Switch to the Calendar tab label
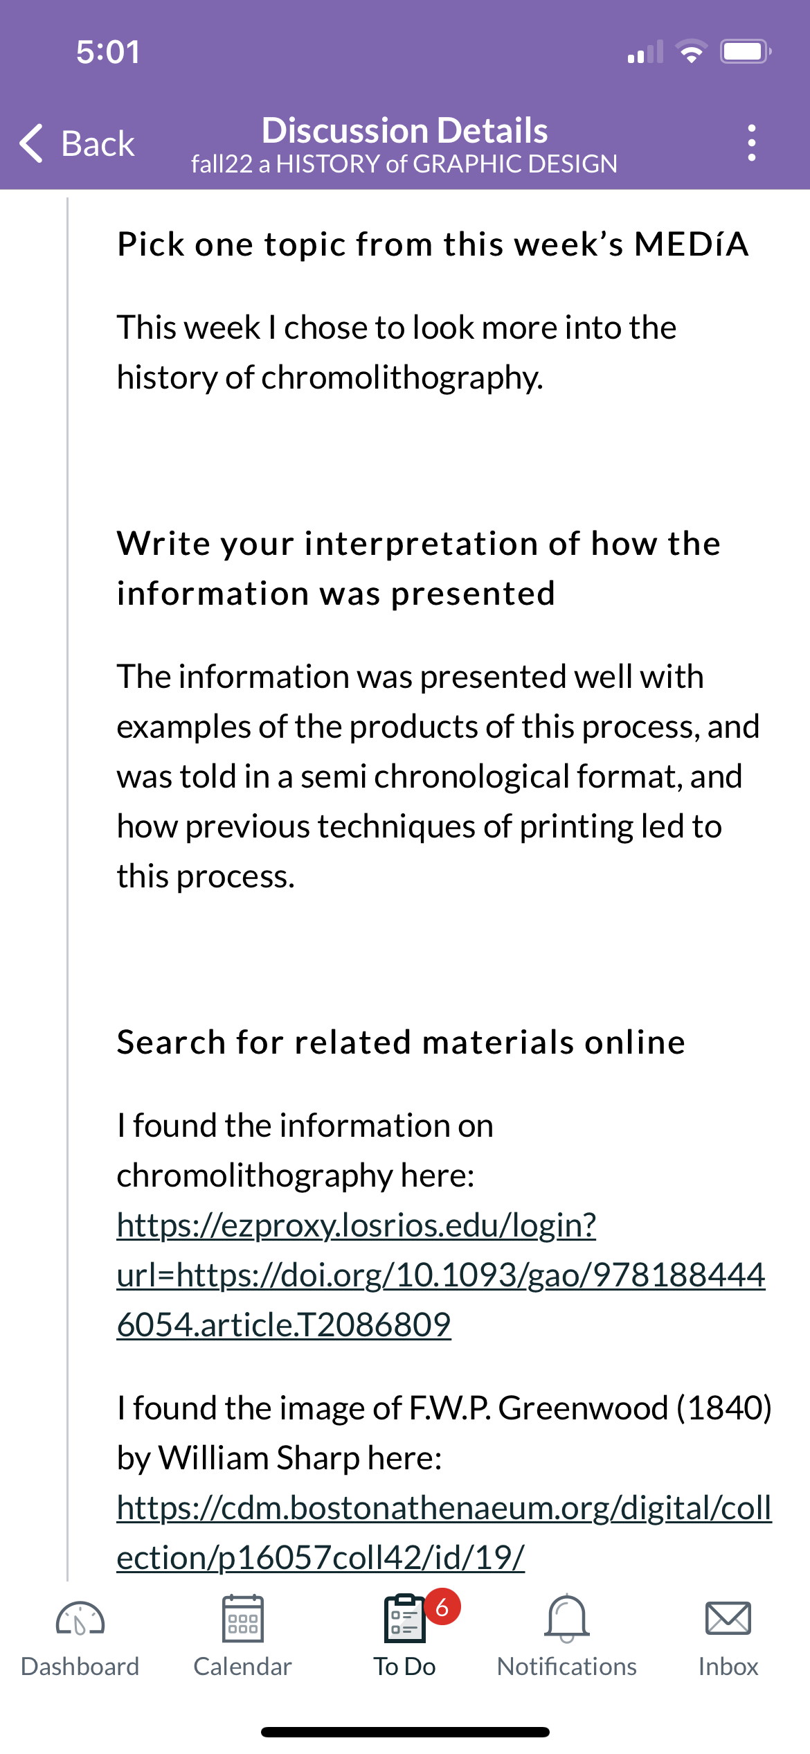This screenshot has width=810, height=1754. coord(242,1666)
